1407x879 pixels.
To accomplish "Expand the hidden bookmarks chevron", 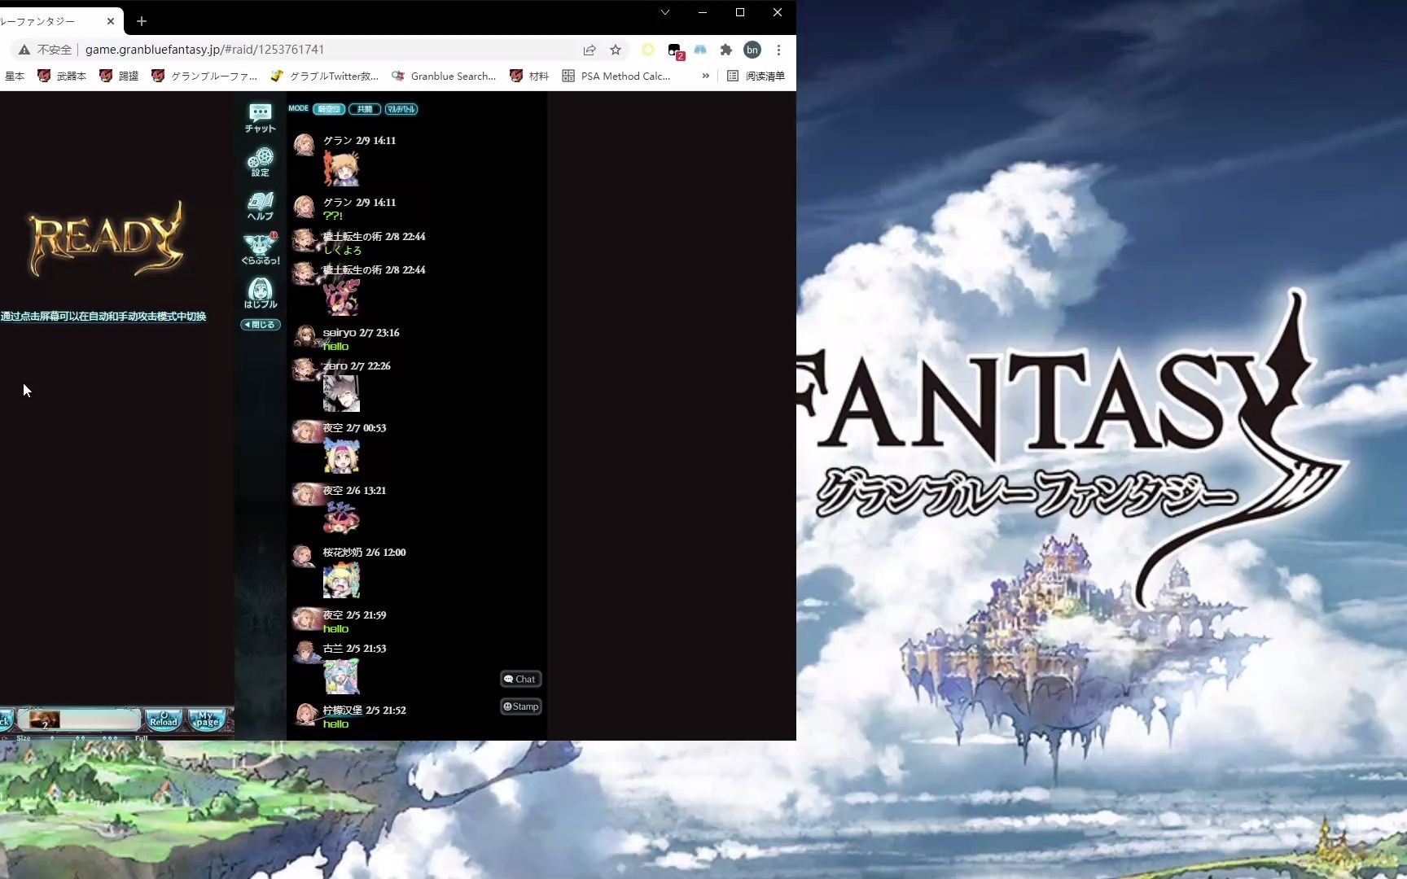I will [705, 76].
